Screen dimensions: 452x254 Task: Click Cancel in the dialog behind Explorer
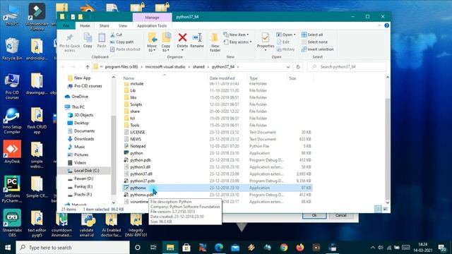click(340, 215)
